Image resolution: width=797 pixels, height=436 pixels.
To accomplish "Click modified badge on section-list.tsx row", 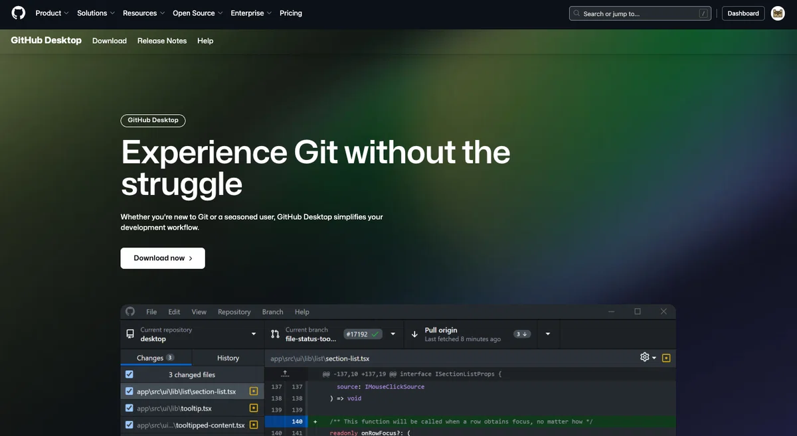I will (x=253, y=392).
